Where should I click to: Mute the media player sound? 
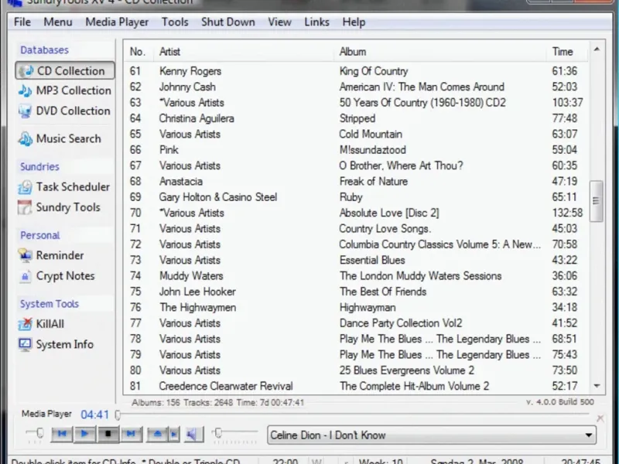coord(193,435)
